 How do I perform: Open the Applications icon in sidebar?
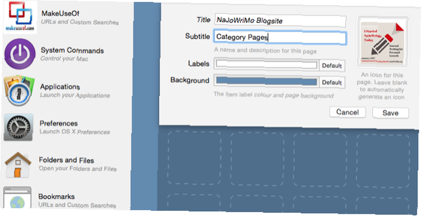pos(19,90)
